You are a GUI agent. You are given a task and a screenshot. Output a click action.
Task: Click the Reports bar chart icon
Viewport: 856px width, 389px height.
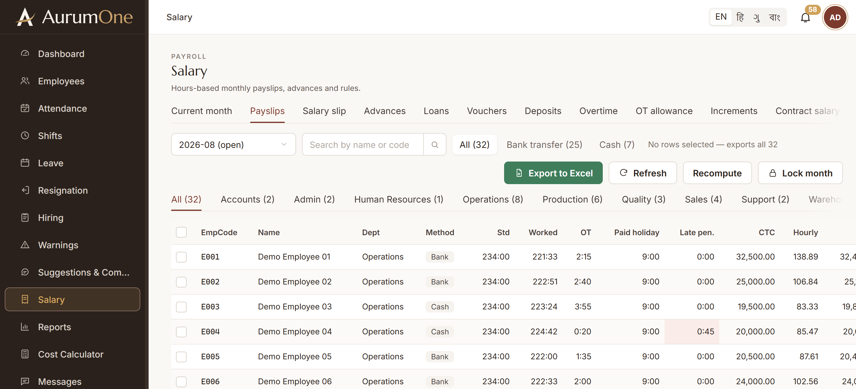[25, 327]
